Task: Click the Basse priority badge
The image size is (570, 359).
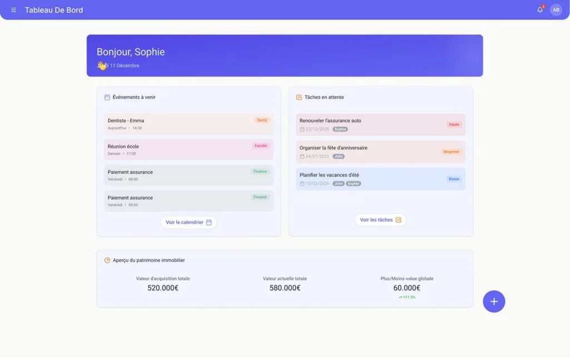Action: pyautogui.click(x=454, y=179)
